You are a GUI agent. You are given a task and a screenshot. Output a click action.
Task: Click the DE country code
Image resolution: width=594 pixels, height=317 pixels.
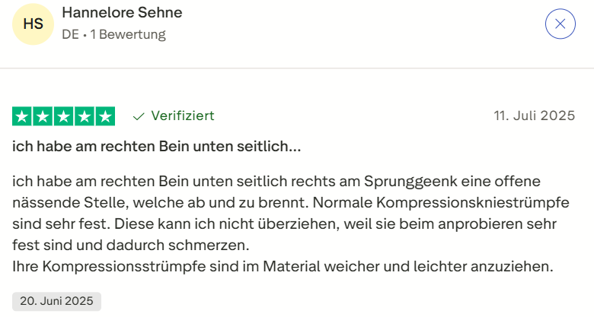coord(70,34)
